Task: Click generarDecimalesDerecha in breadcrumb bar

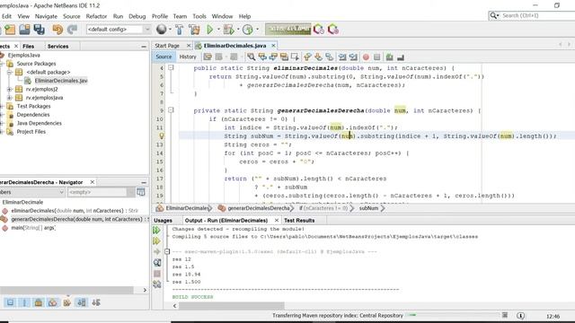Action: [x=258, y=208]
